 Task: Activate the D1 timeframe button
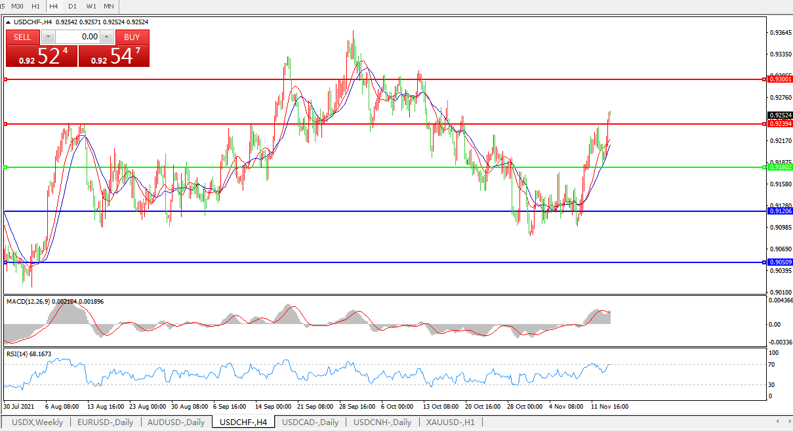click(x=72, y=6)
